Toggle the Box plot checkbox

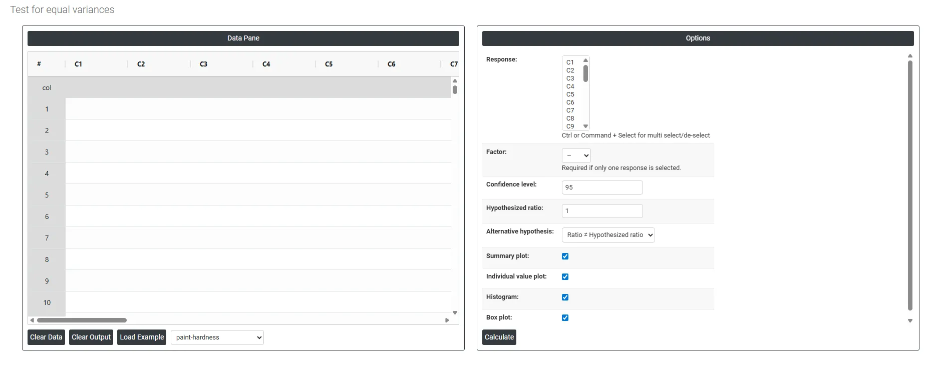point(565,317)
